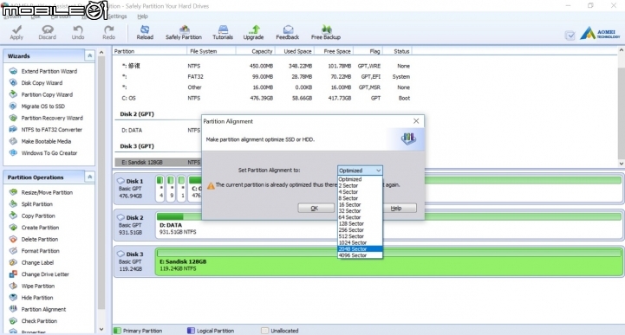Select Hide Partition operation
Image resolution: width=625 pixels, height=335 pixels.
(x=36, y=298)
